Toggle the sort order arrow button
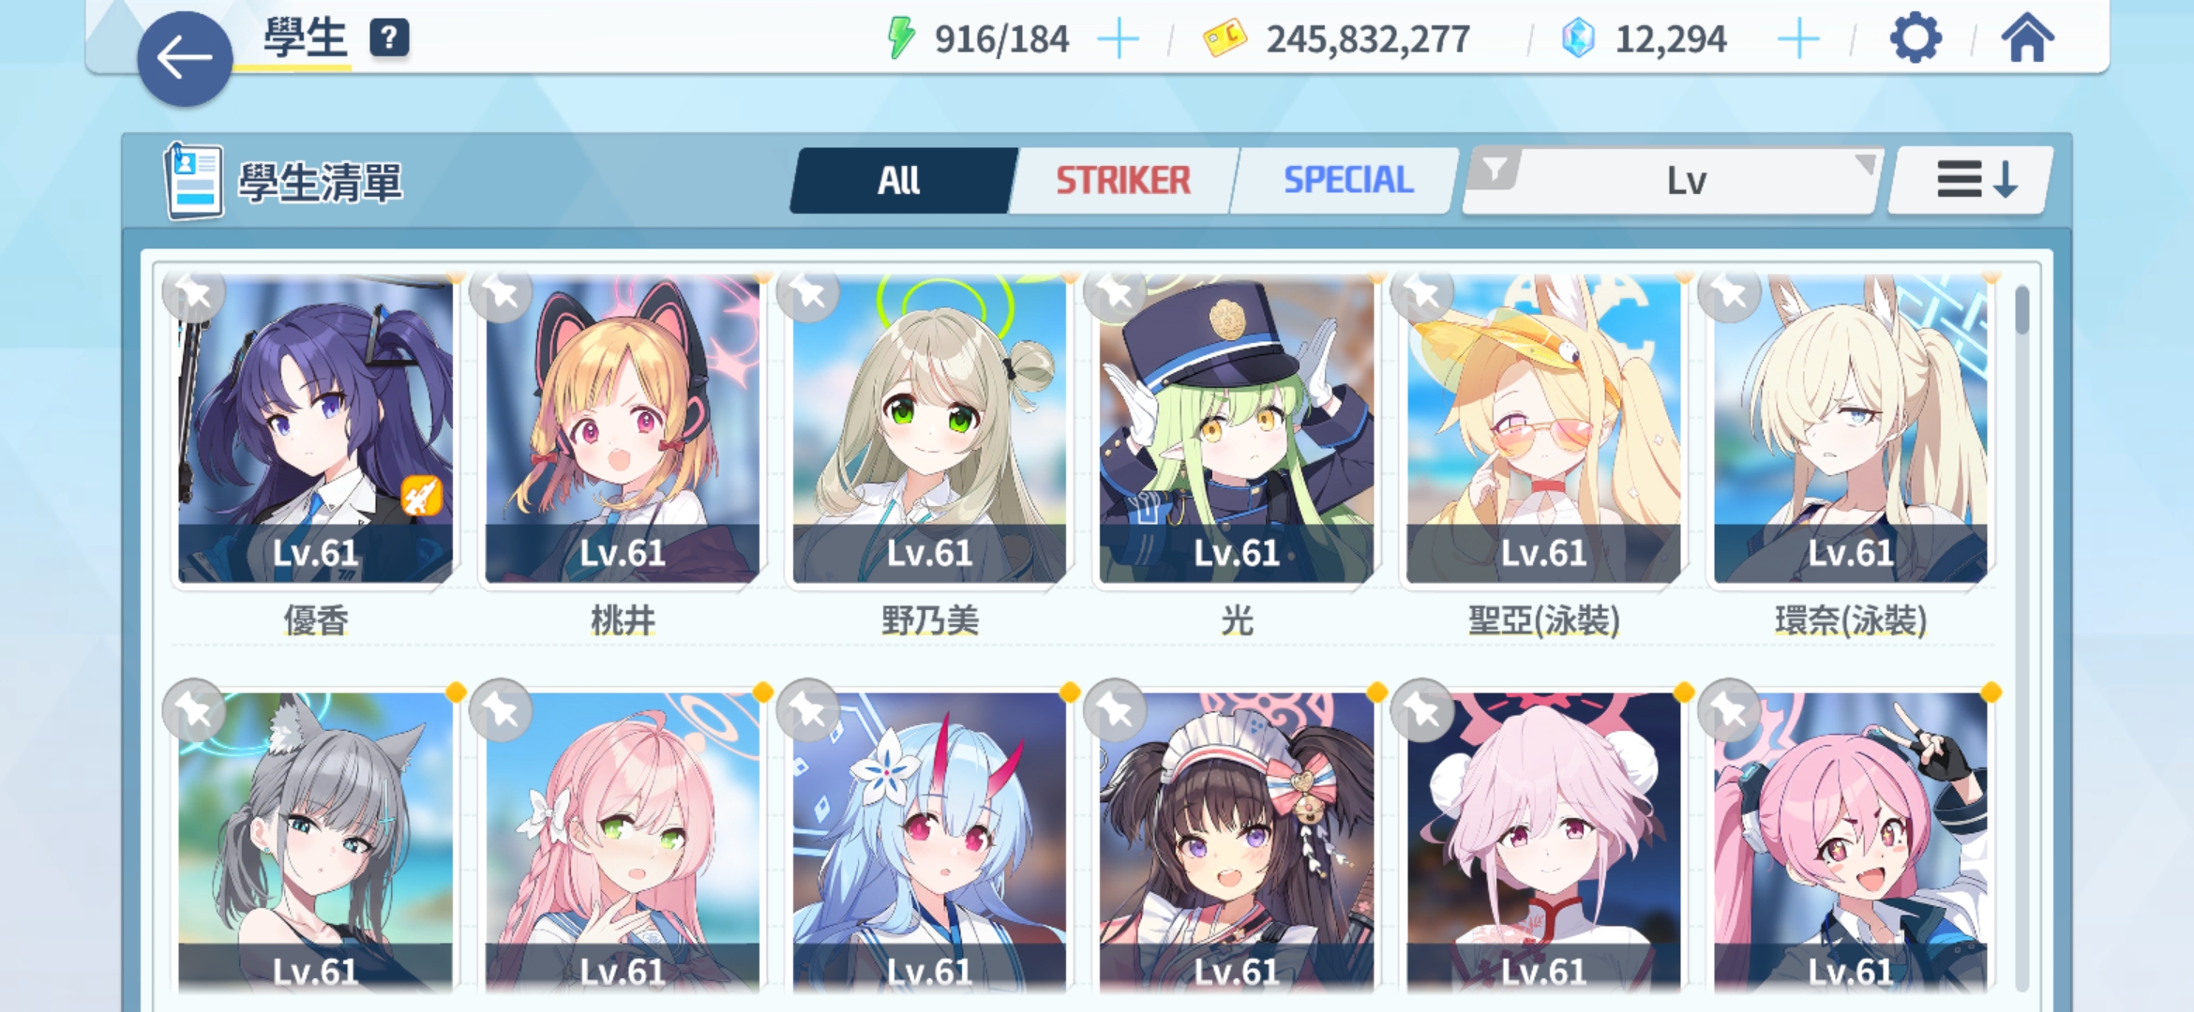The width and height of the screenshot is (2194, 1012). point(1973,180)
